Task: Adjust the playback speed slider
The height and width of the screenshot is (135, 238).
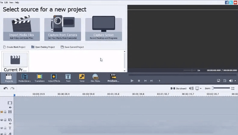Action: coord(189,70)
